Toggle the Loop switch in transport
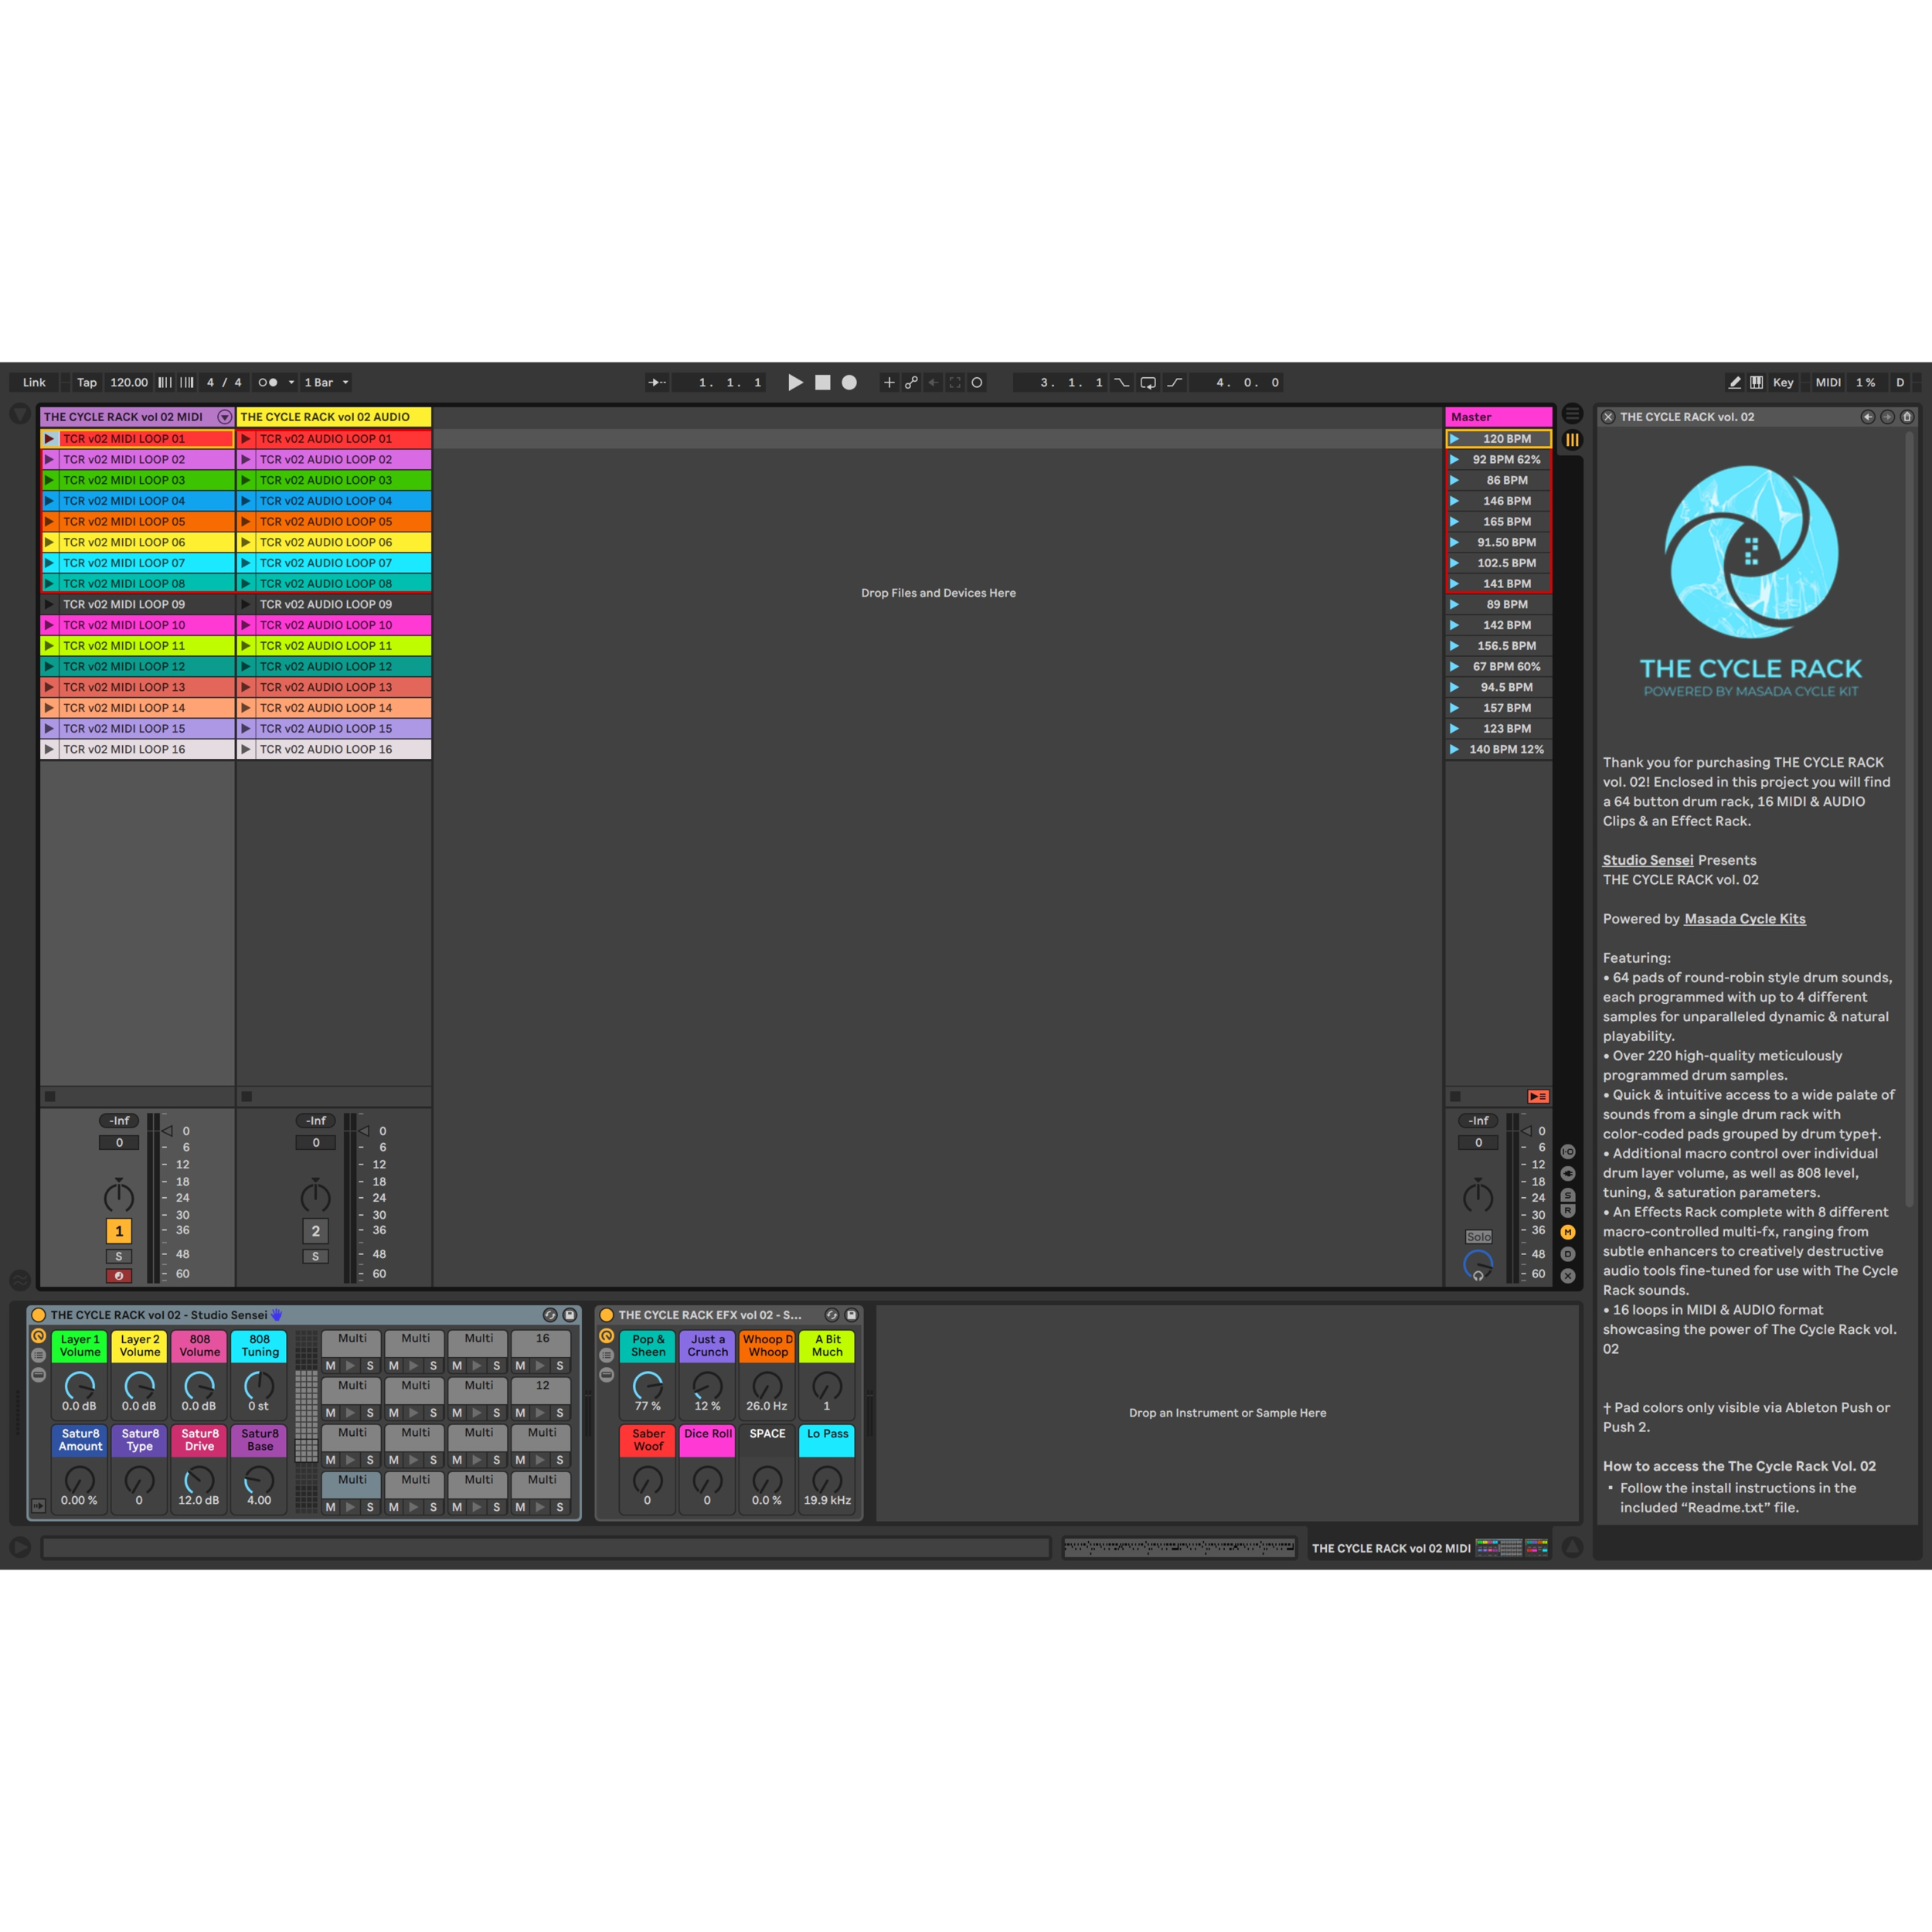 1148,382
